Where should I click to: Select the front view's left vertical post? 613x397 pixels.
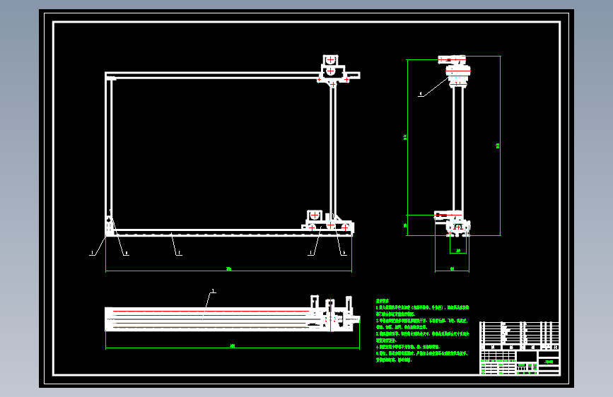pyautogui.click(x=109, y=154)
